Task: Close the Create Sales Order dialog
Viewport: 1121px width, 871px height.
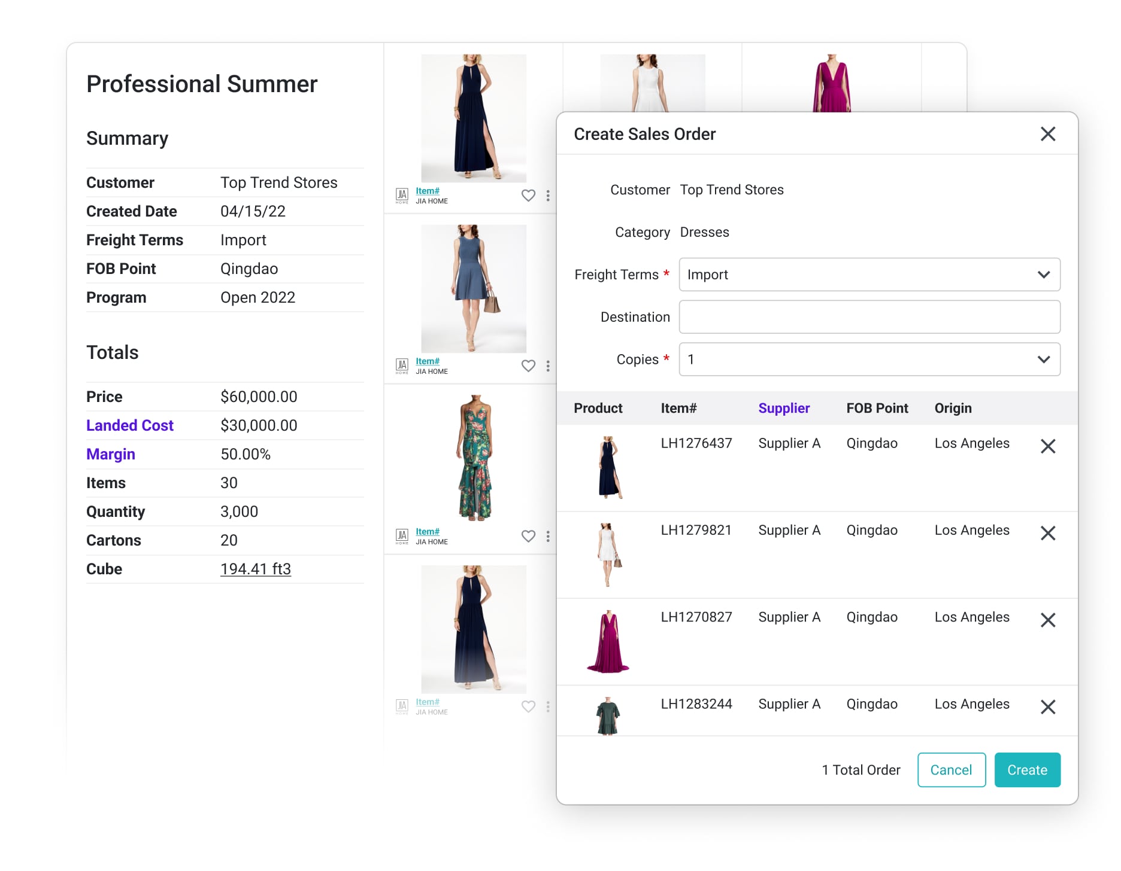Action: 1047,134
